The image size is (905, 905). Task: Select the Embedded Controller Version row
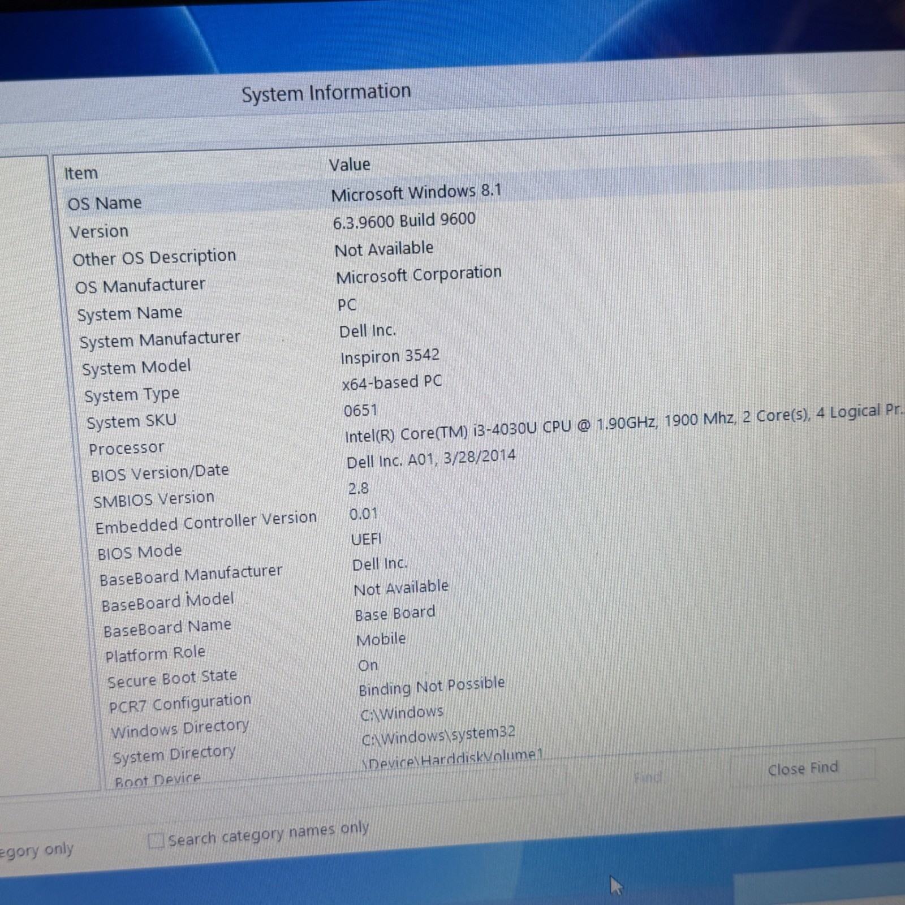(x=206, y=523)
